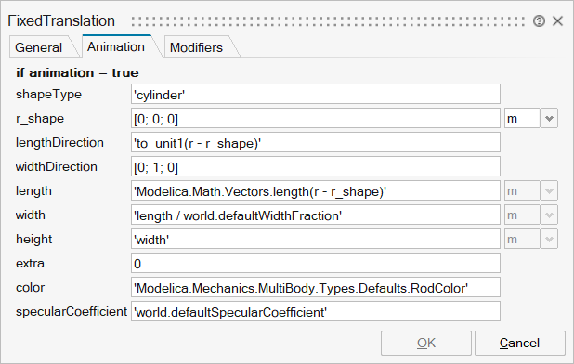This screenshot has width=574, height=364.
Task: Click the OK button
Action: [x=426, y=344]
